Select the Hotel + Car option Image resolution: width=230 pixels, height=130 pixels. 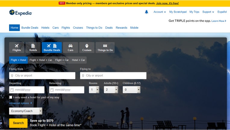(79, 60)
